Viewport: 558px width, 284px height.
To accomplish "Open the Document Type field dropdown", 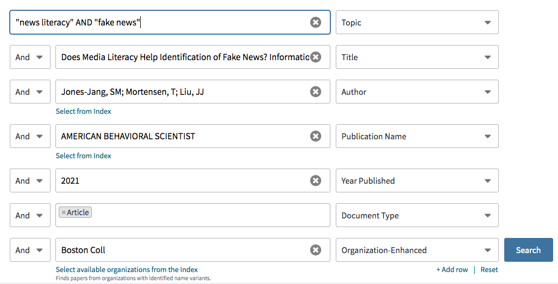I will tap(417, 215).
